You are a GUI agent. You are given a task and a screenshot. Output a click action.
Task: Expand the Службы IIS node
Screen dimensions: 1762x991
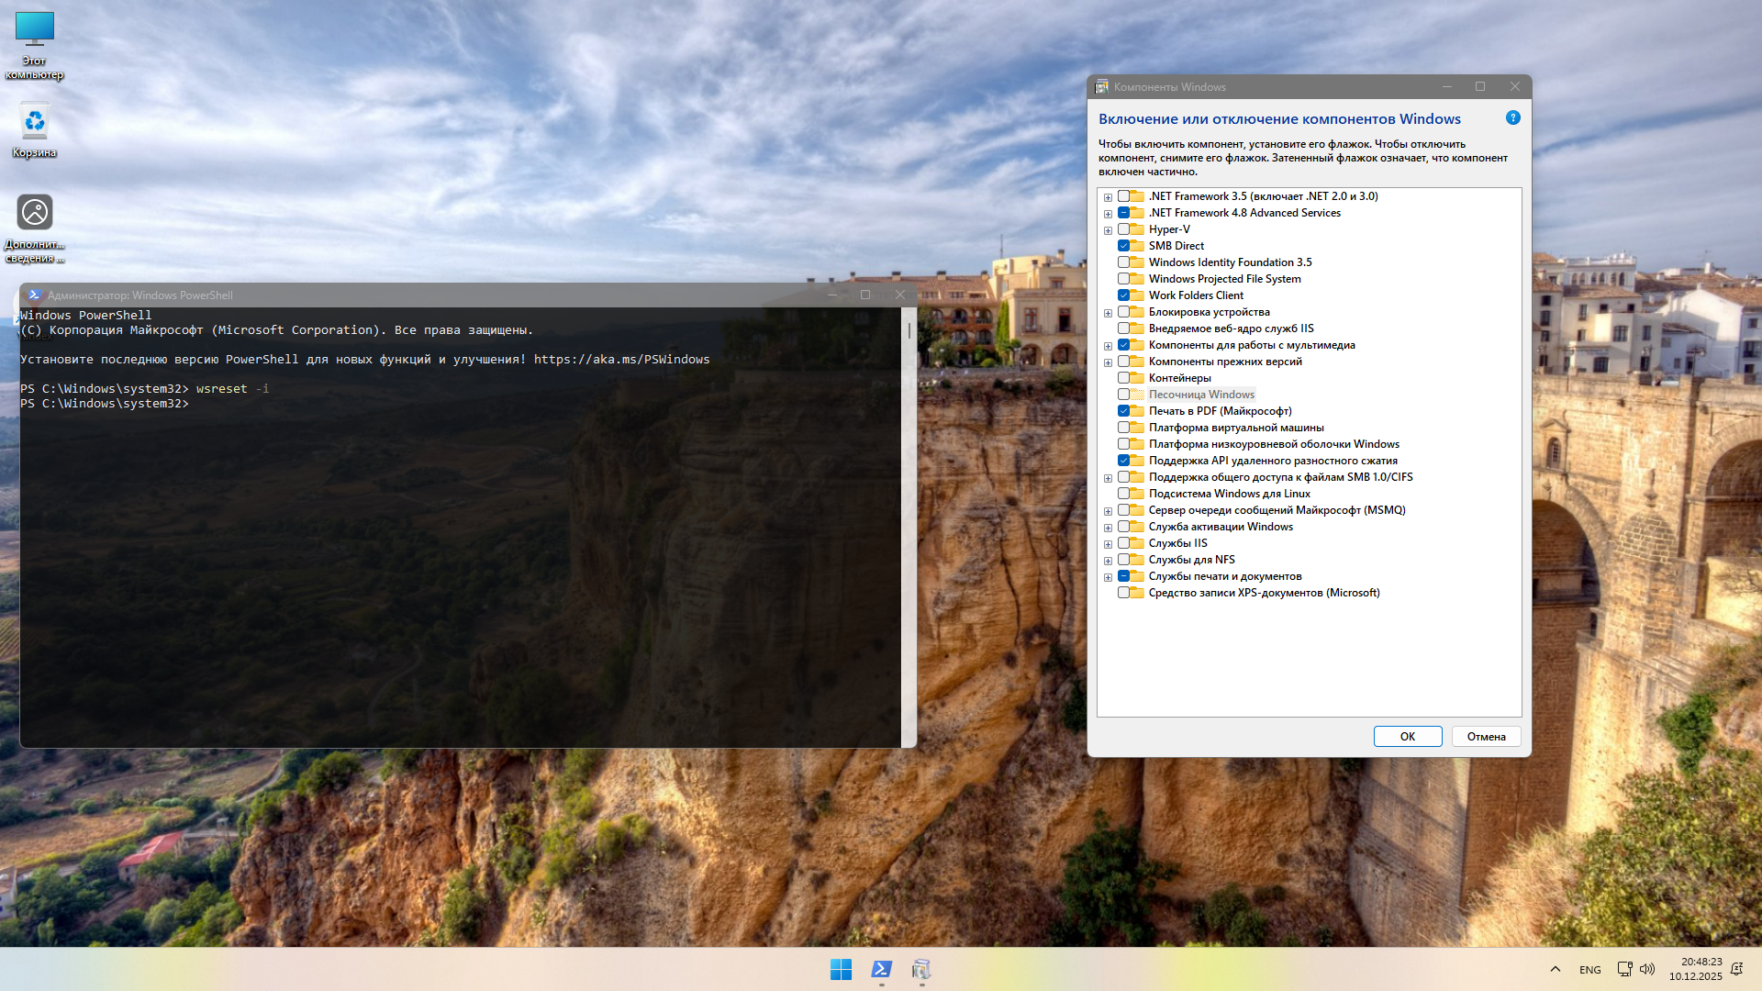1108,544
